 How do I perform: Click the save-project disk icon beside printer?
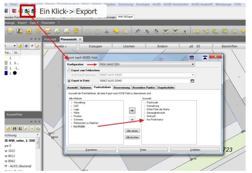click(x=20, y=31)
